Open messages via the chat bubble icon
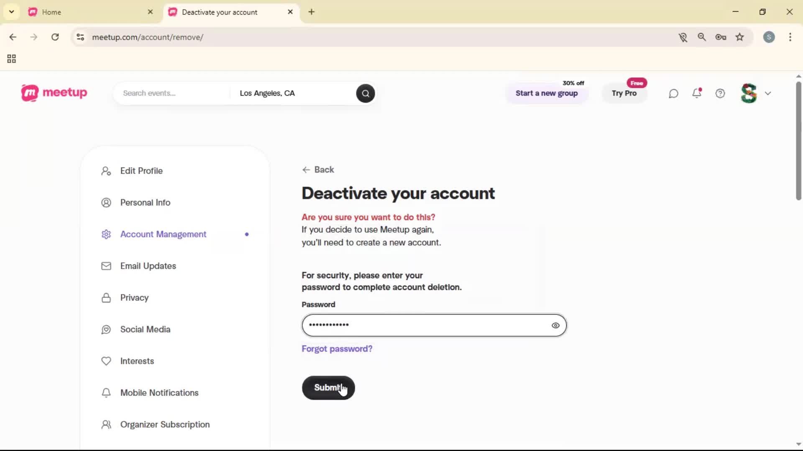 pos(673,93)
